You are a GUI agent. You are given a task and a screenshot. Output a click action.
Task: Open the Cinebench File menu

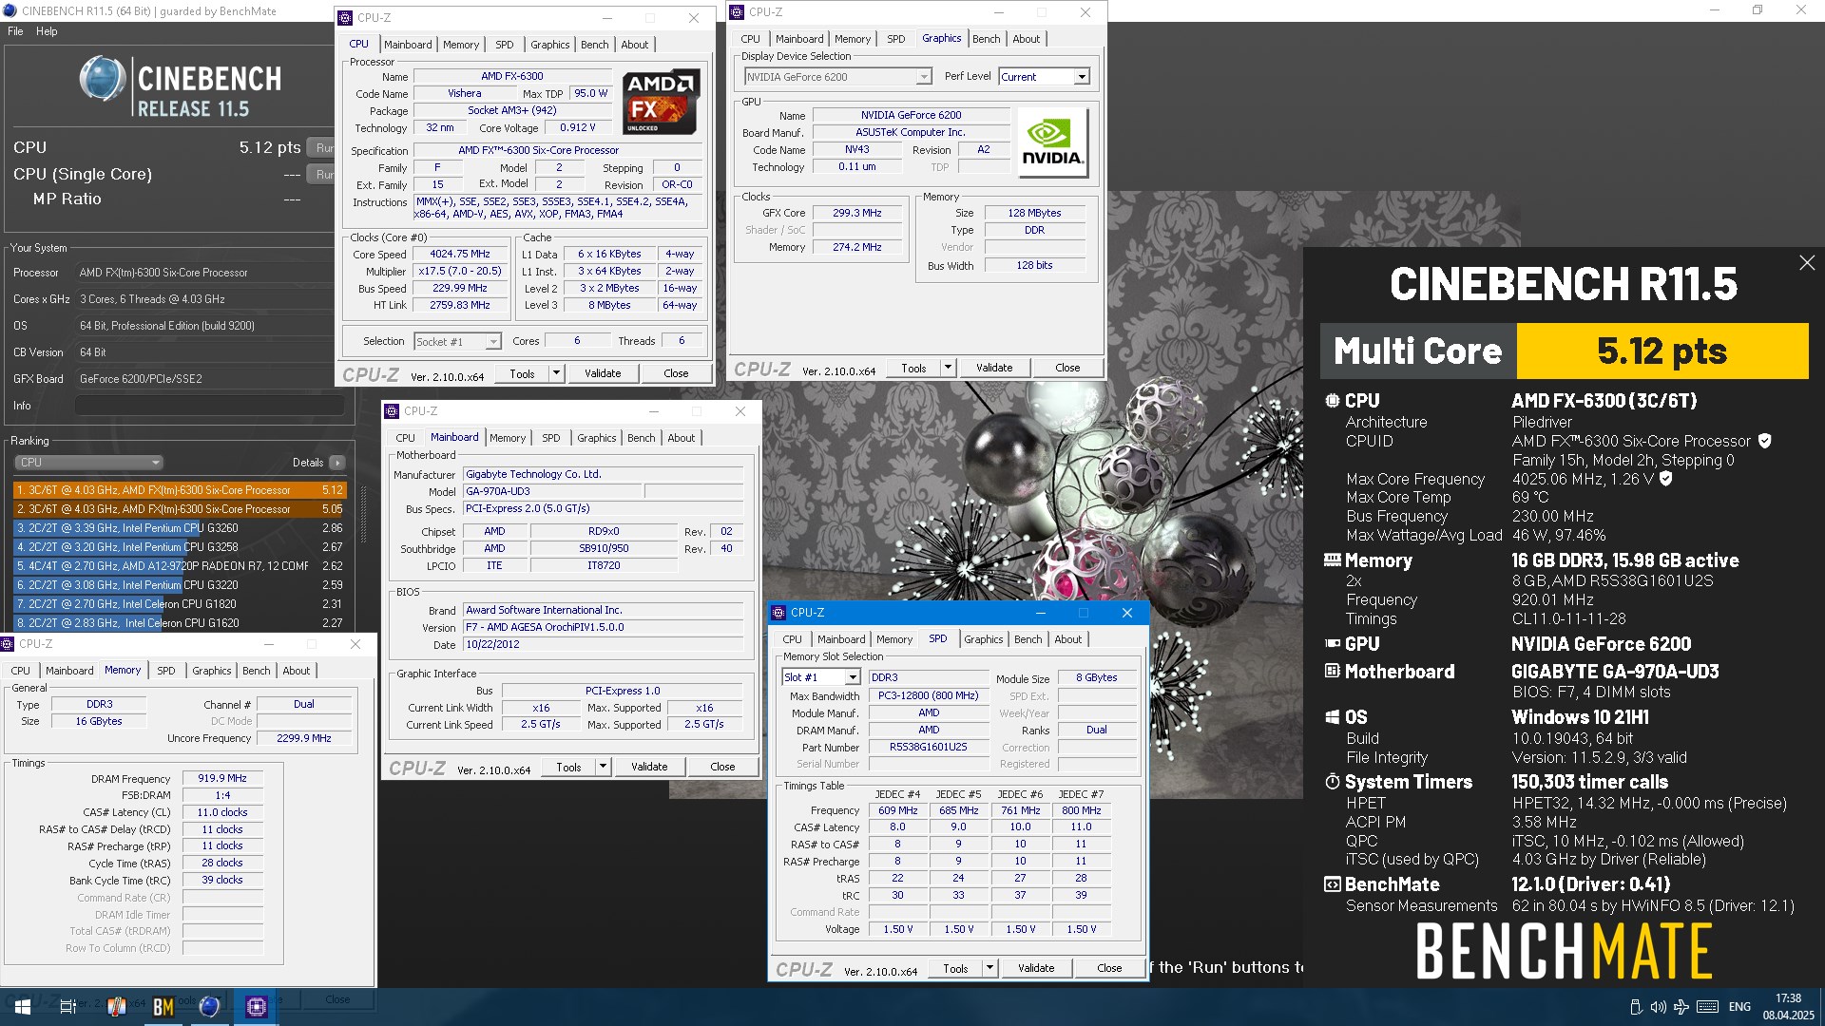(15, 31)
